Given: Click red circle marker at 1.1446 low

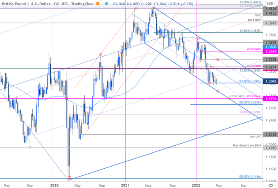Looking at the screenshot, I should (69, 178).
